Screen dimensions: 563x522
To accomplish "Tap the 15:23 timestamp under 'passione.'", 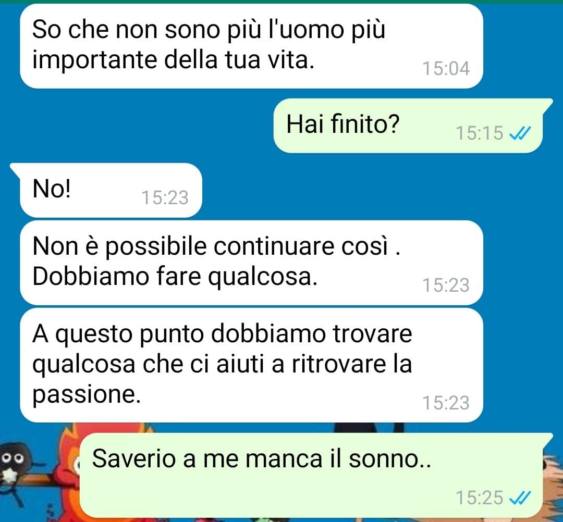I will [x=446, y=403].
